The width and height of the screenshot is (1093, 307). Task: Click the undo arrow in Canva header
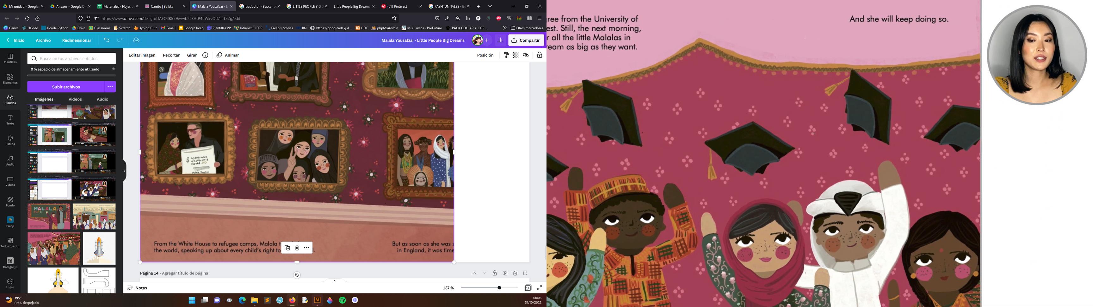coord(107,40)
